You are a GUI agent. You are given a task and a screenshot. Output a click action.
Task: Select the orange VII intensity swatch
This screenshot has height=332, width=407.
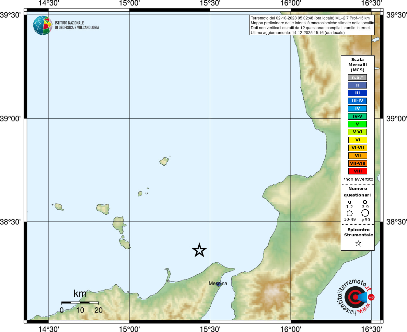(x=358, y=156)
